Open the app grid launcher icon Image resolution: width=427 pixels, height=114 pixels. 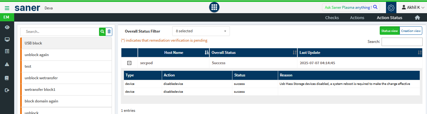tap(214, 8)
